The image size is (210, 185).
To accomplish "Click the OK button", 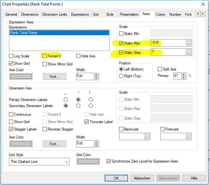I will point(116,178).
